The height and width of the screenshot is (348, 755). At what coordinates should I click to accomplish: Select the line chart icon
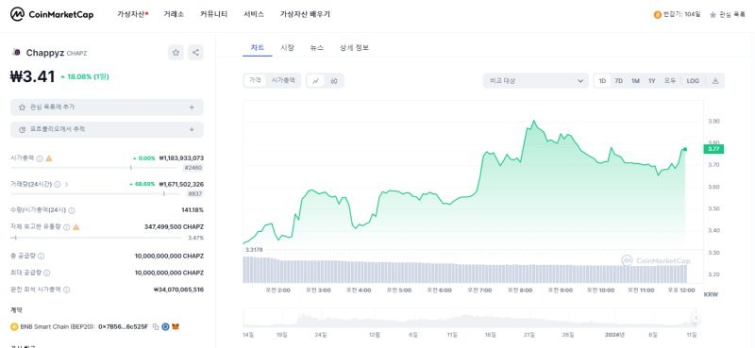click(316, 81)
